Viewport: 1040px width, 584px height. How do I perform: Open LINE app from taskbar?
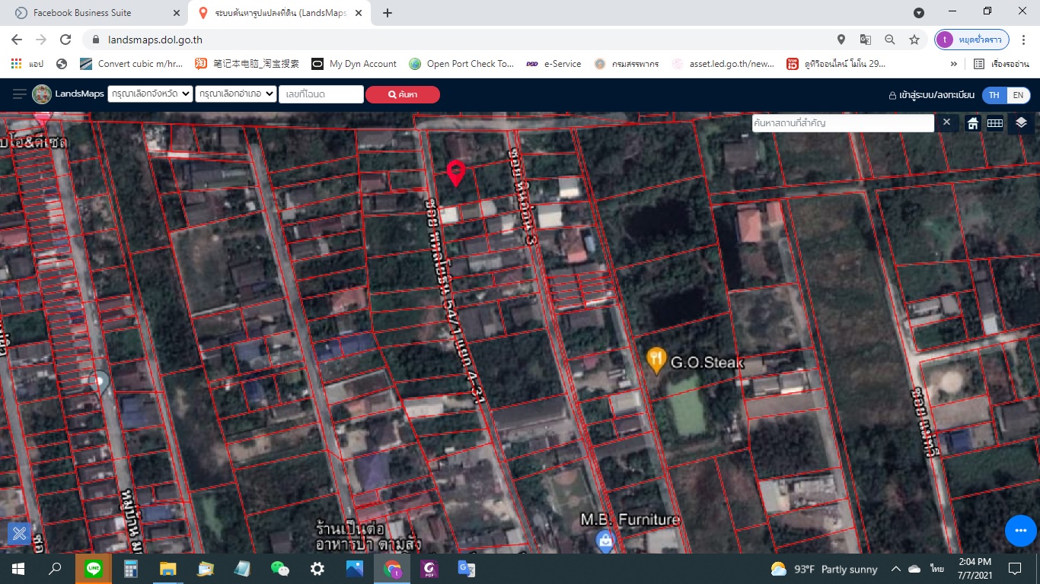[x=94, y=569]
